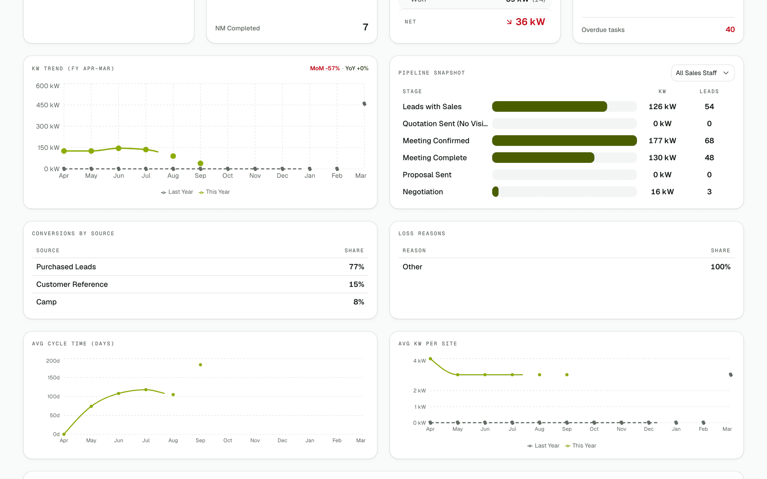
Task: Click the Aug data point in KW Trend
Action: (173, 156)
